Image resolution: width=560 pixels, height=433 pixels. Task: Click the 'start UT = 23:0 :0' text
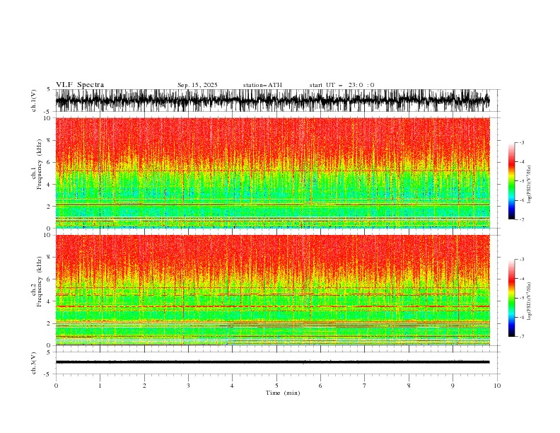[x=342, y=85]
